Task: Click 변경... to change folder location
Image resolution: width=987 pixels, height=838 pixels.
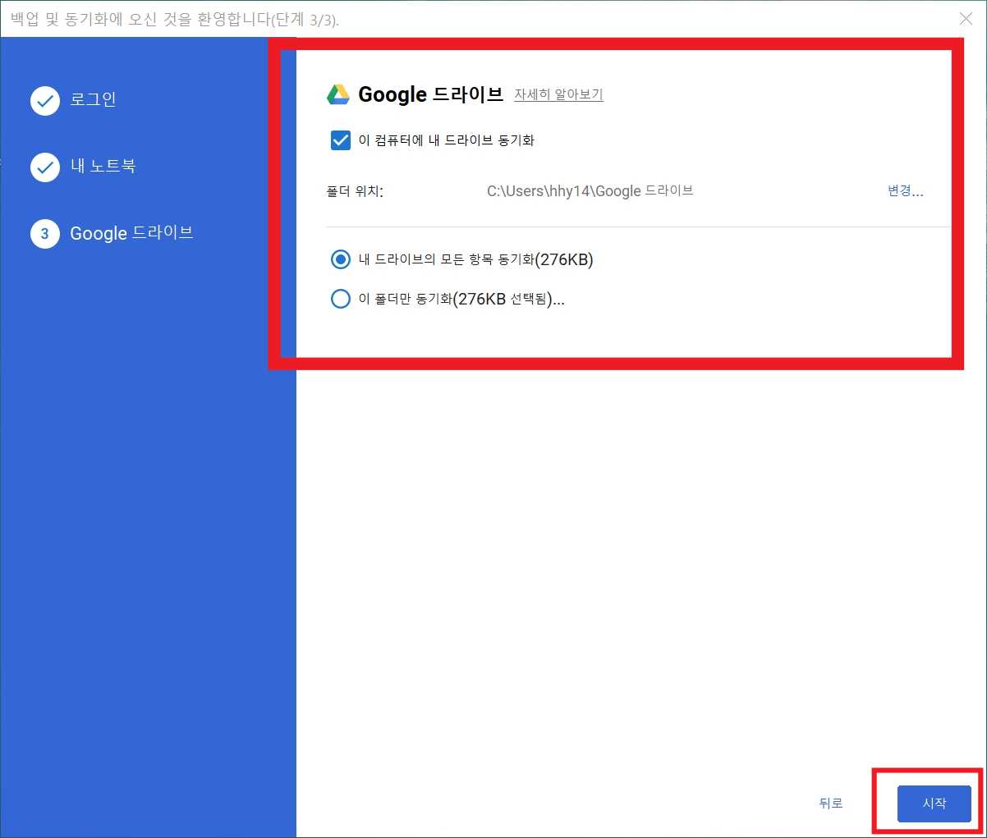Action: coord(906,191)
